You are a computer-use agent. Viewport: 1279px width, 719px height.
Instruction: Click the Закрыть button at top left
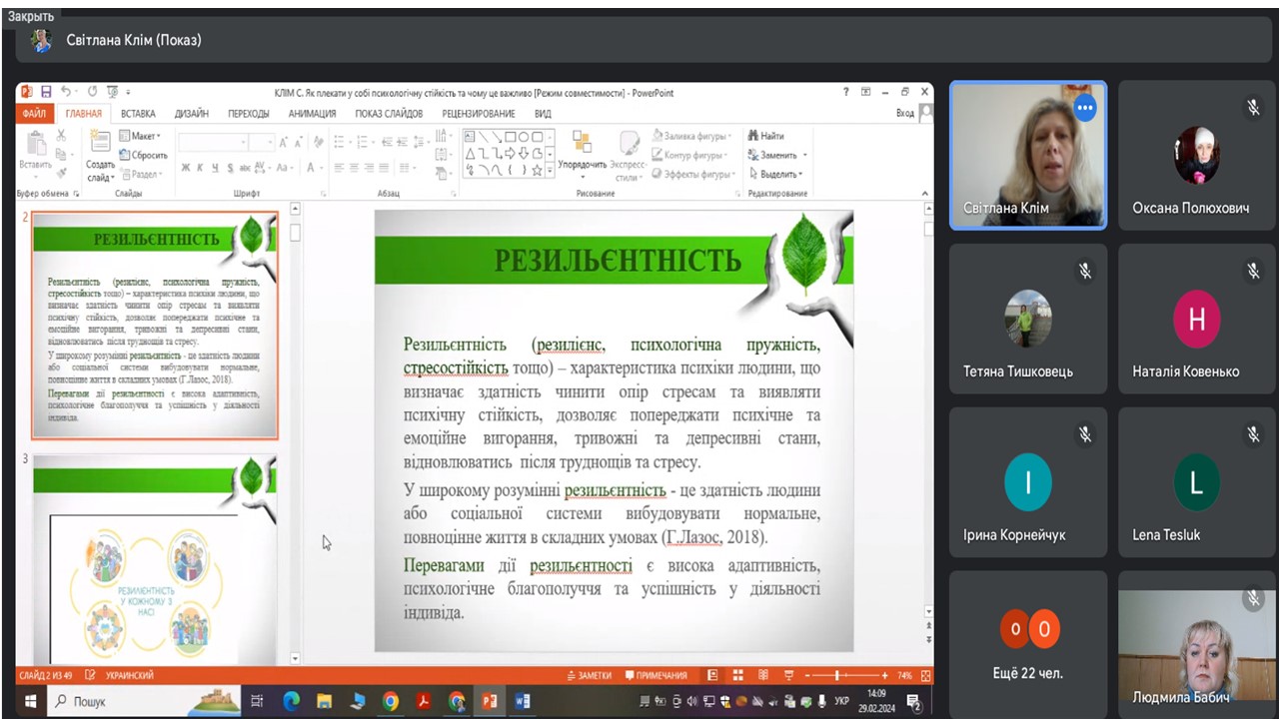click(31, 16)
